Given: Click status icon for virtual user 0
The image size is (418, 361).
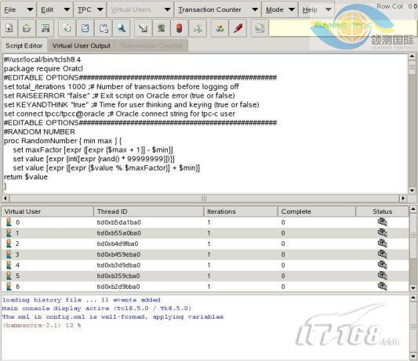Looking at the screenshot, I should 382,222.
